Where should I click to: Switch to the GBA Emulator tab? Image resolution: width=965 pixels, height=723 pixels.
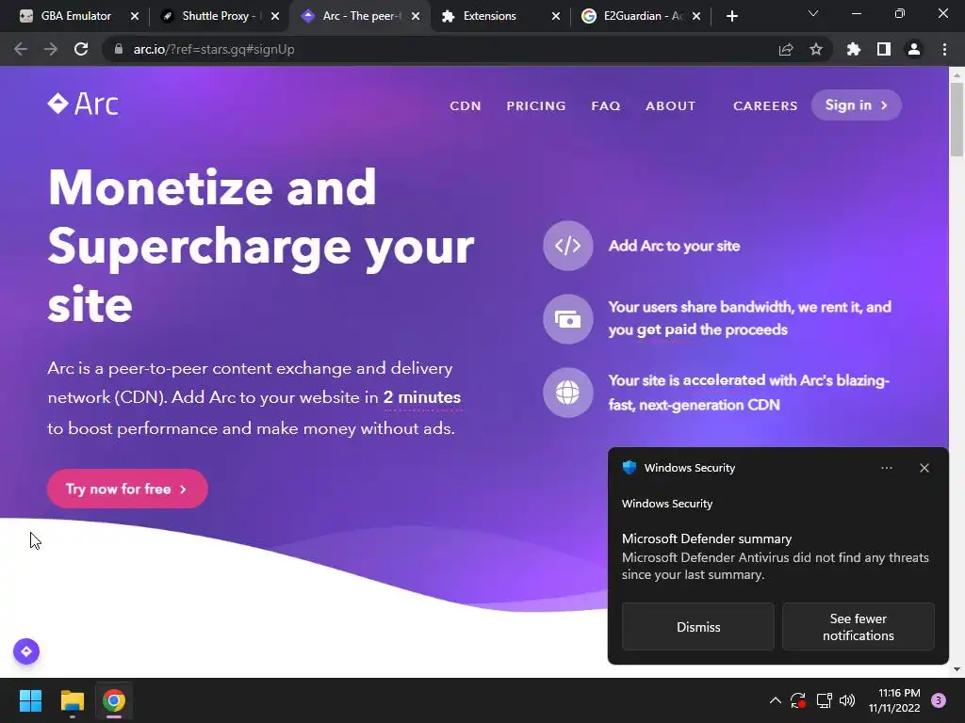tap(77, 16)
